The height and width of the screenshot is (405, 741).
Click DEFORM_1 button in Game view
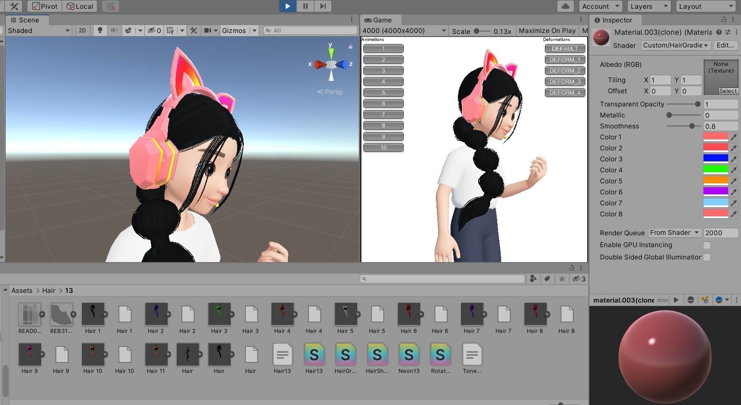pos(565,60)
